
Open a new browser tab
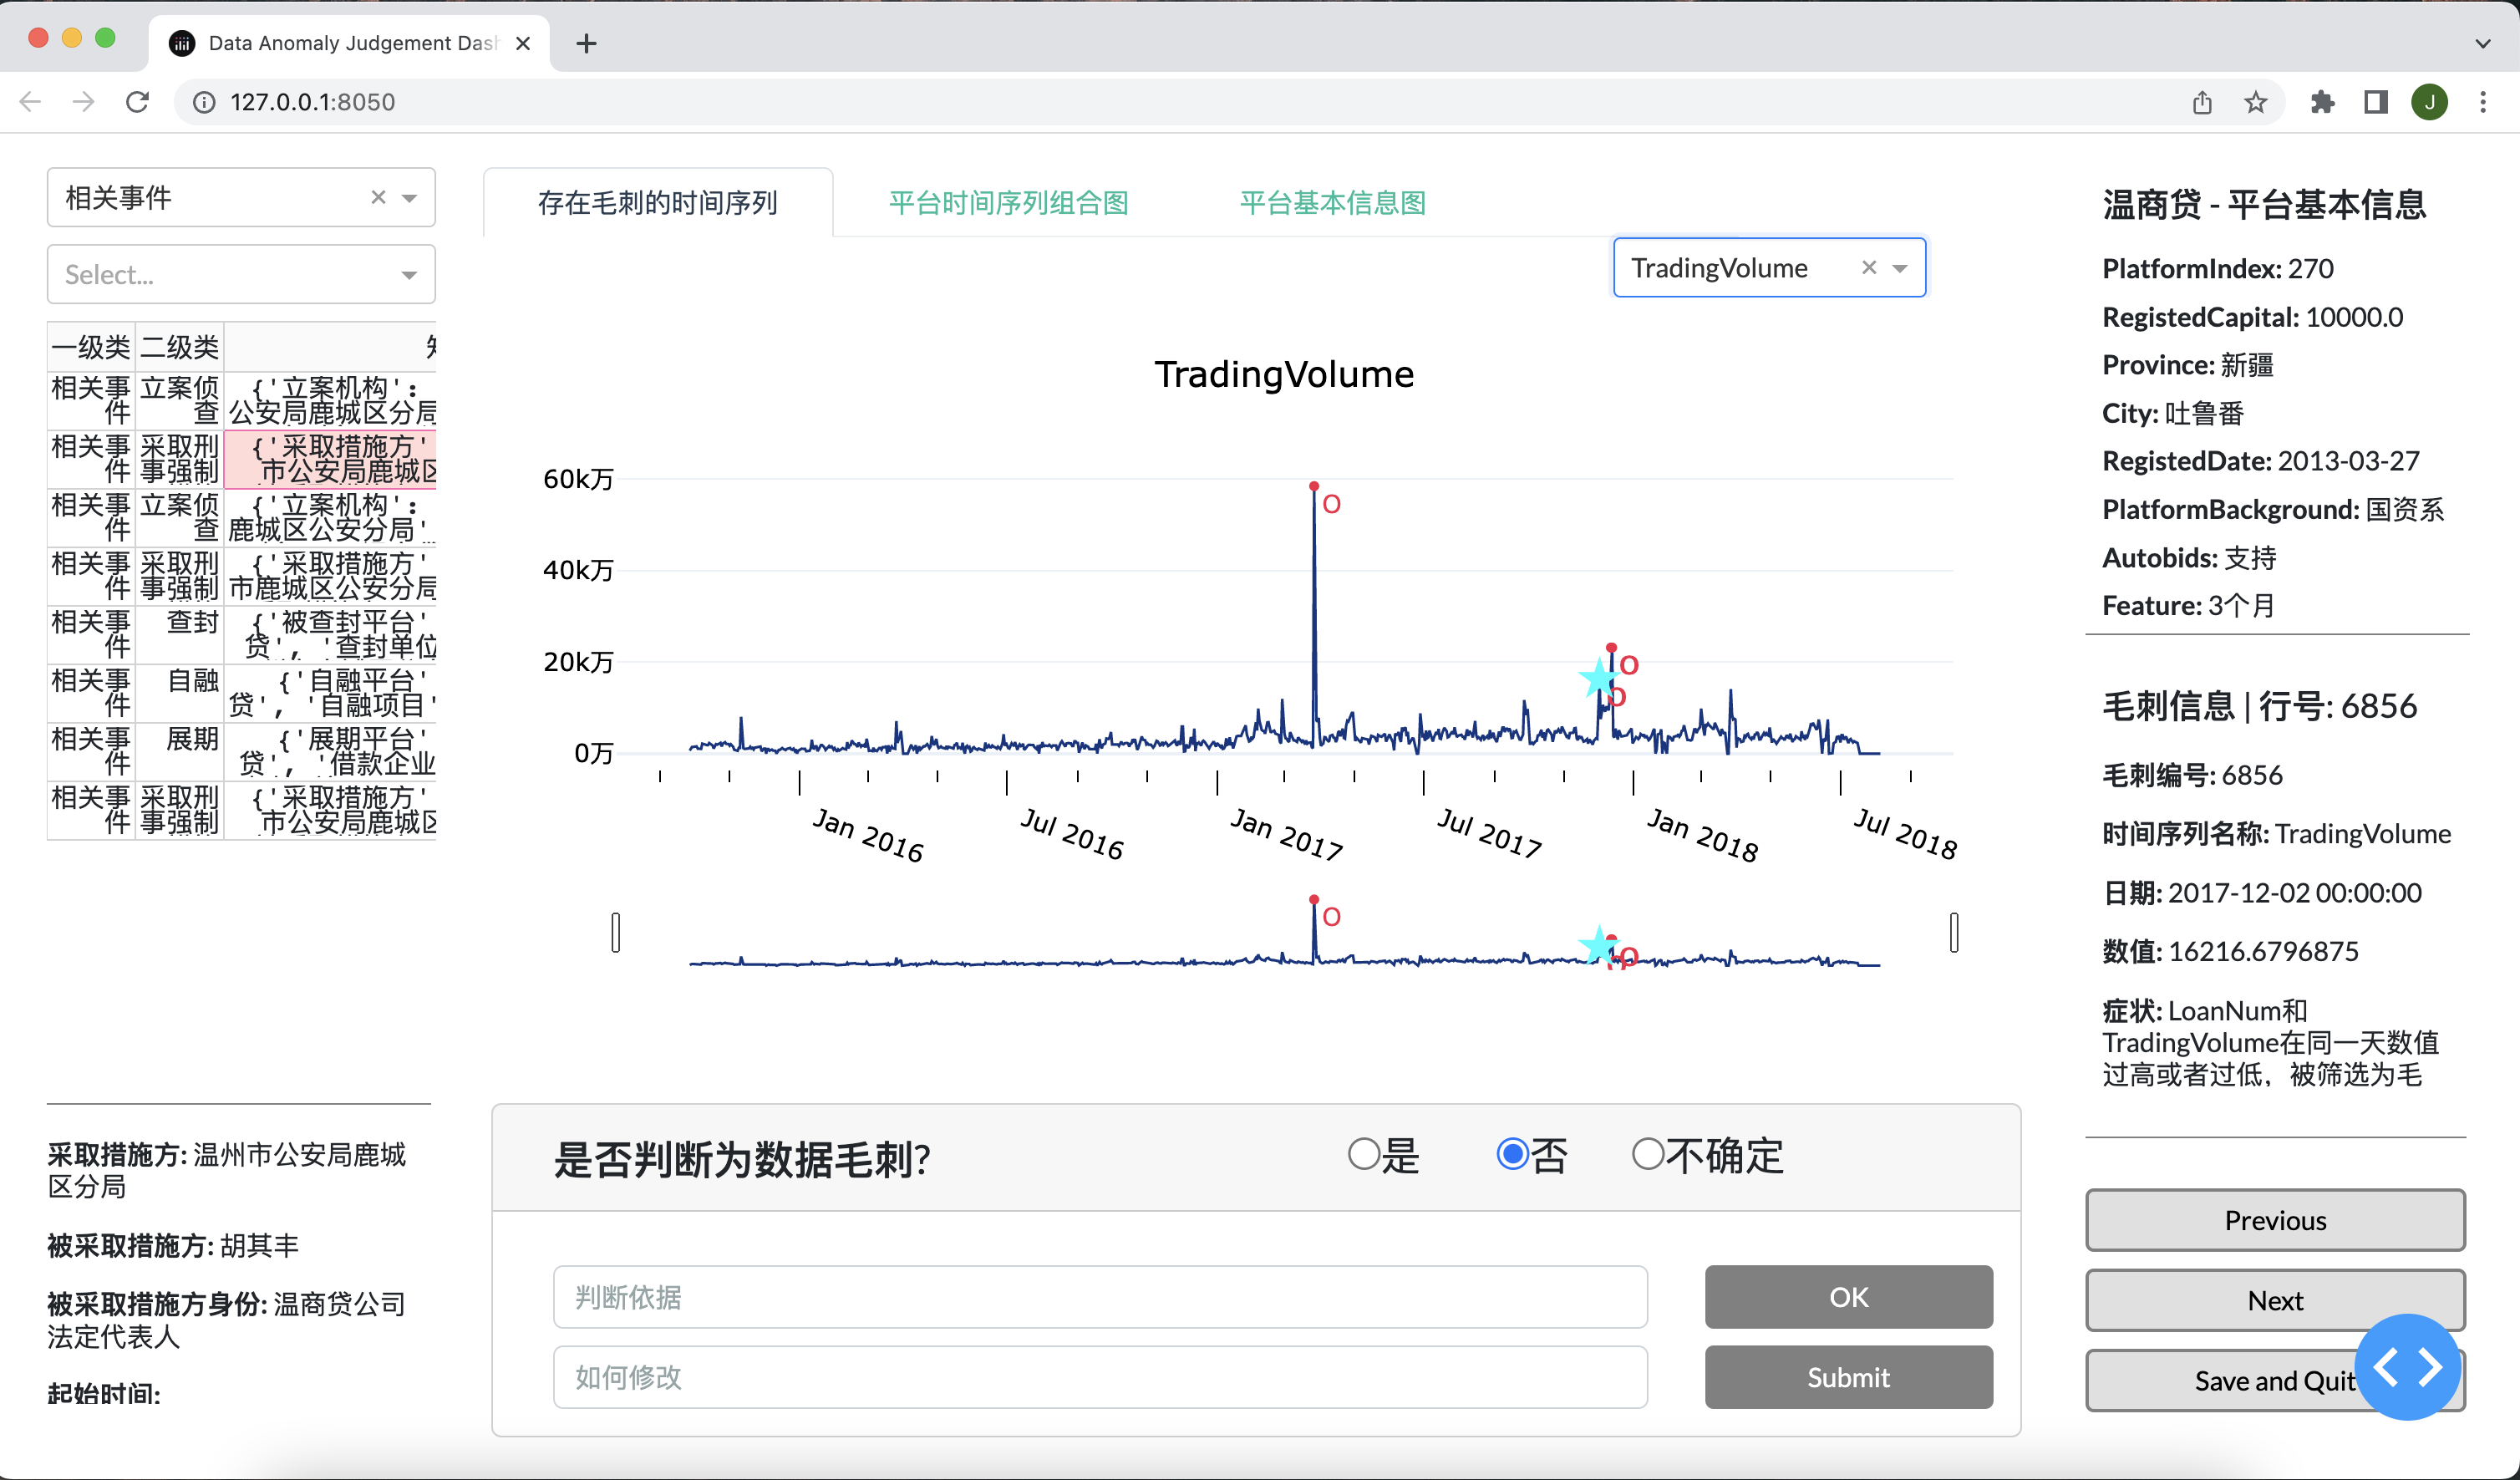pos(587,43)
